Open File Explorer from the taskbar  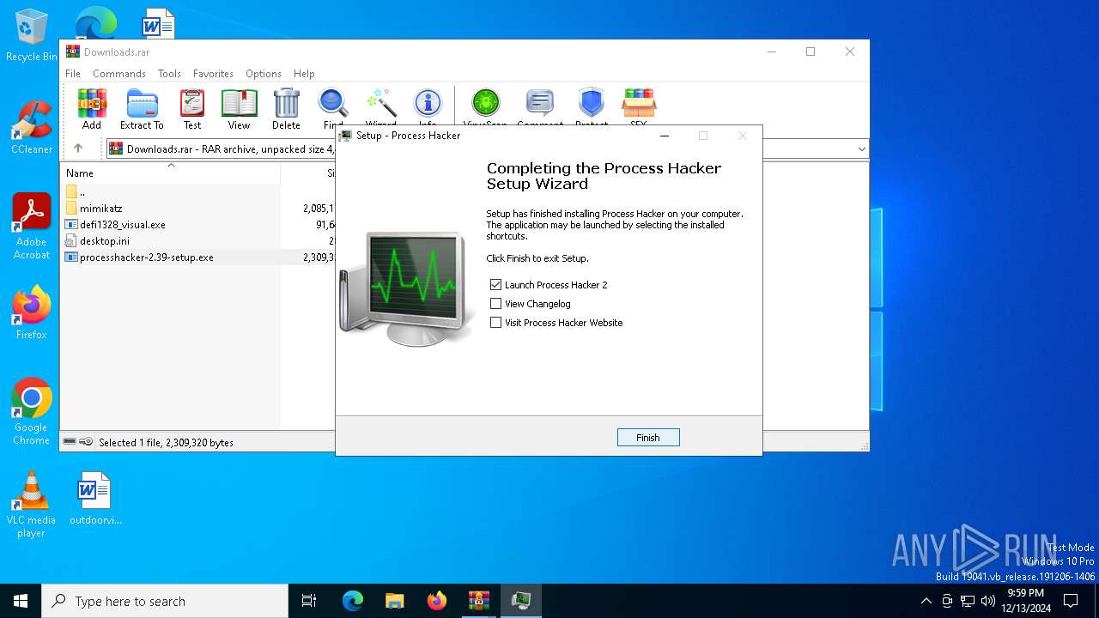click(x=395, y=601)
